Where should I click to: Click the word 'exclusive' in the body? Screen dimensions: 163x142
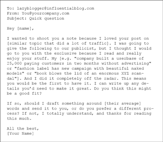coord(65,53)
